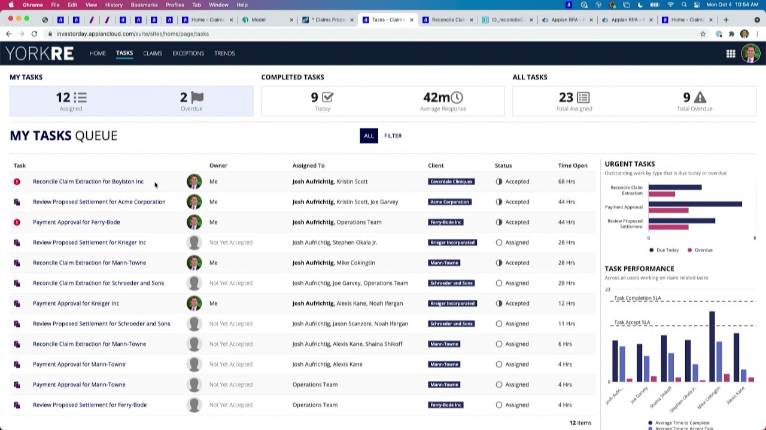Click the warning triangle icon next to 9 Total Overdue
The width and height of the screenshot is (766, 430).
click(700, 97)
